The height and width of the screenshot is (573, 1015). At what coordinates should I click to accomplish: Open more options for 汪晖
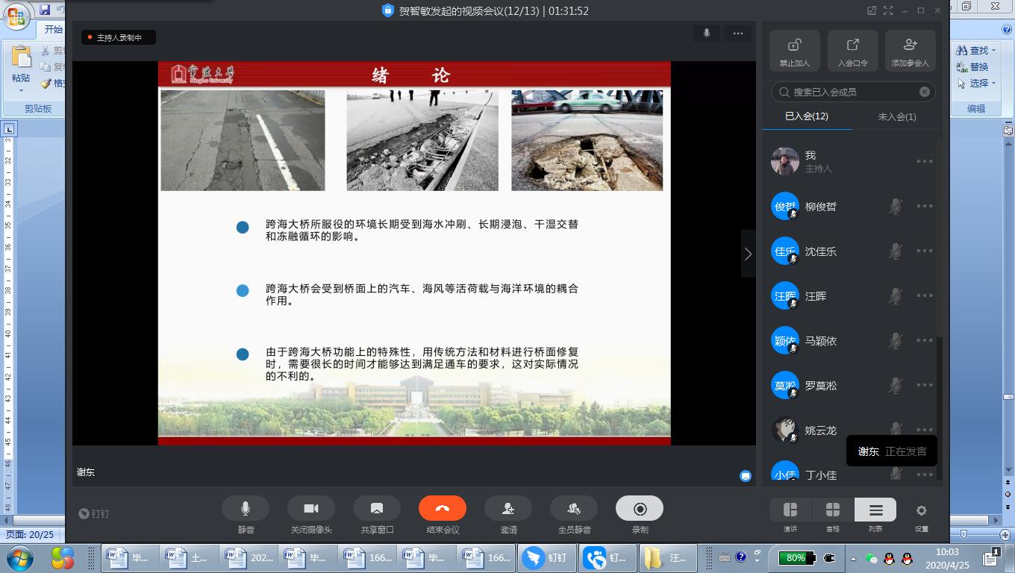coord(925,296)
